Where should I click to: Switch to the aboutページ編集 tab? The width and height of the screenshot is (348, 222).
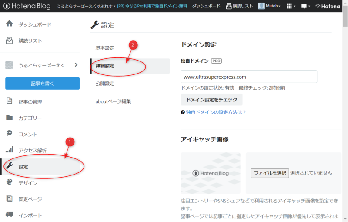(113, 101)
